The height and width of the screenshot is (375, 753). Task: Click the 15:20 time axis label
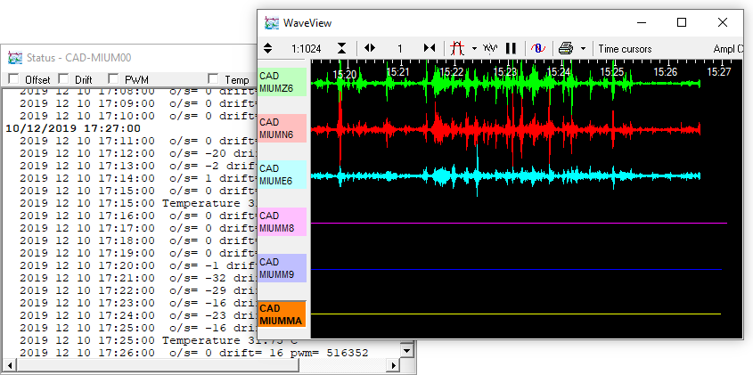344,73
